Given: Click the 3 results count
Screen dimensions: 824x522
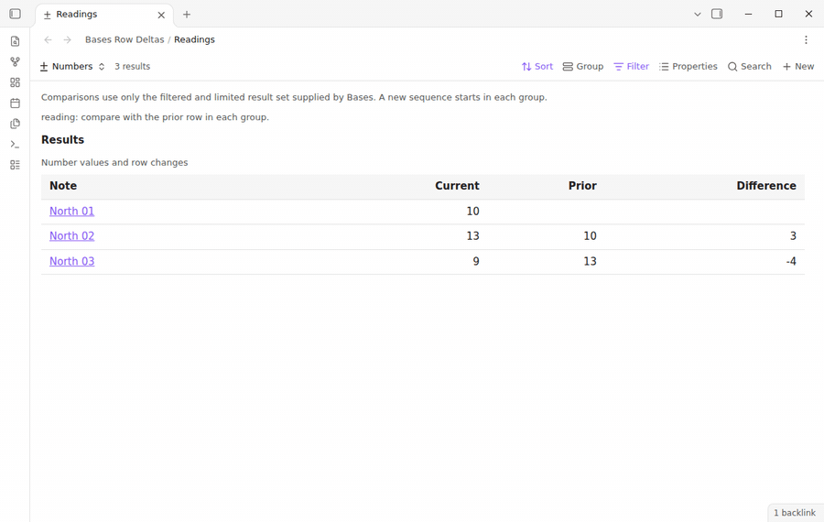Looking at the screenshot, I should (x=133, y=66).
